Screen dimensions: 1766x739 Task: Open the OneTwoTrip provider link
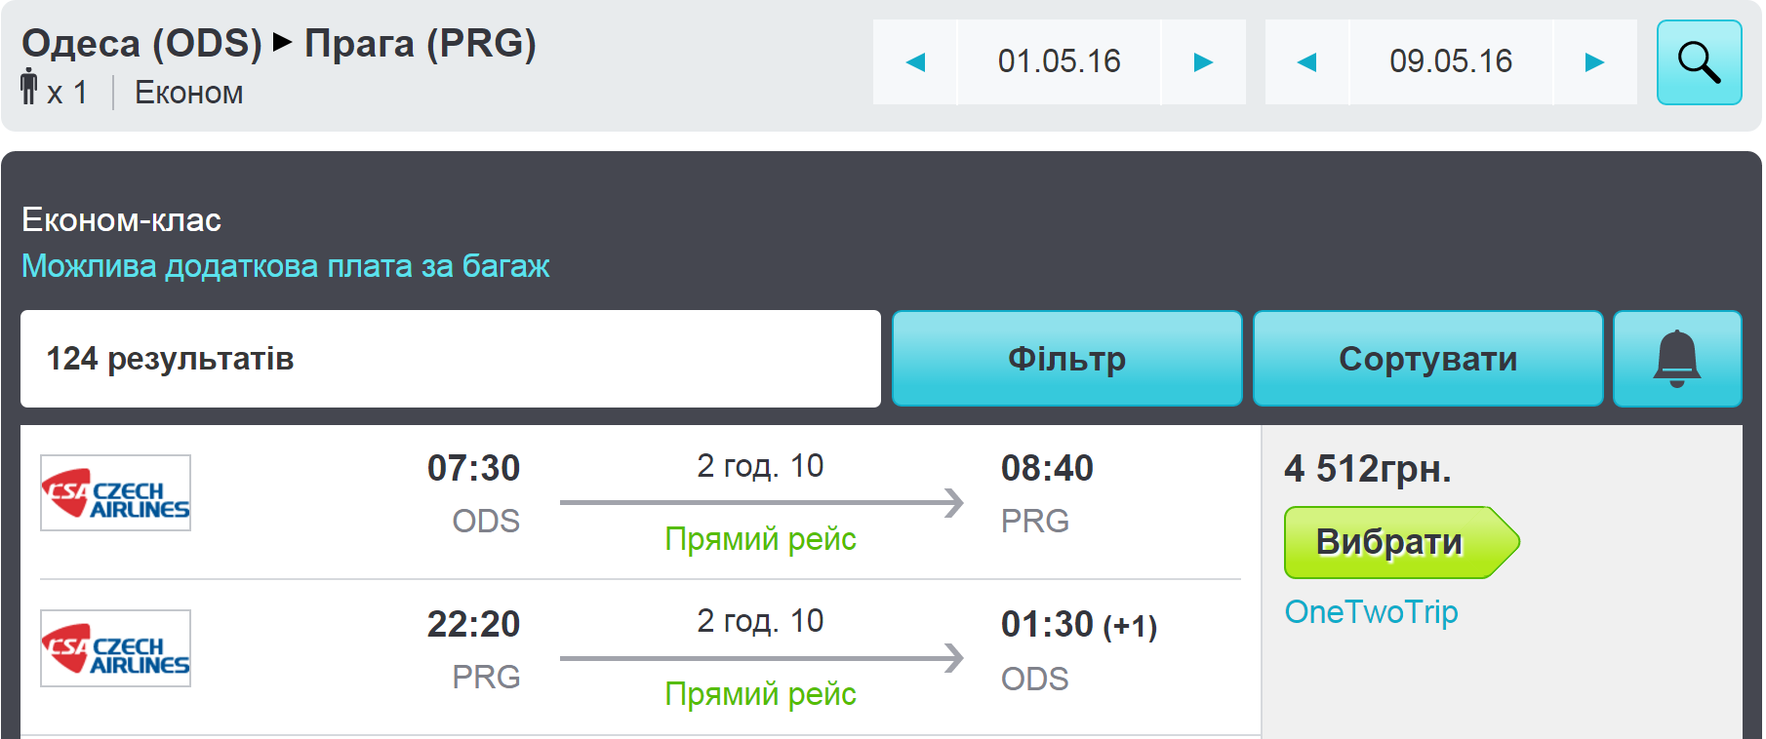click(x=1371, y=612)
